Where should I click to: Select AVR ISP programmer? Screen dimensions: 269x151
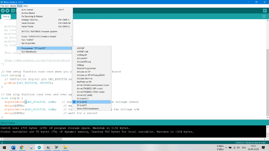pos(91,48)
